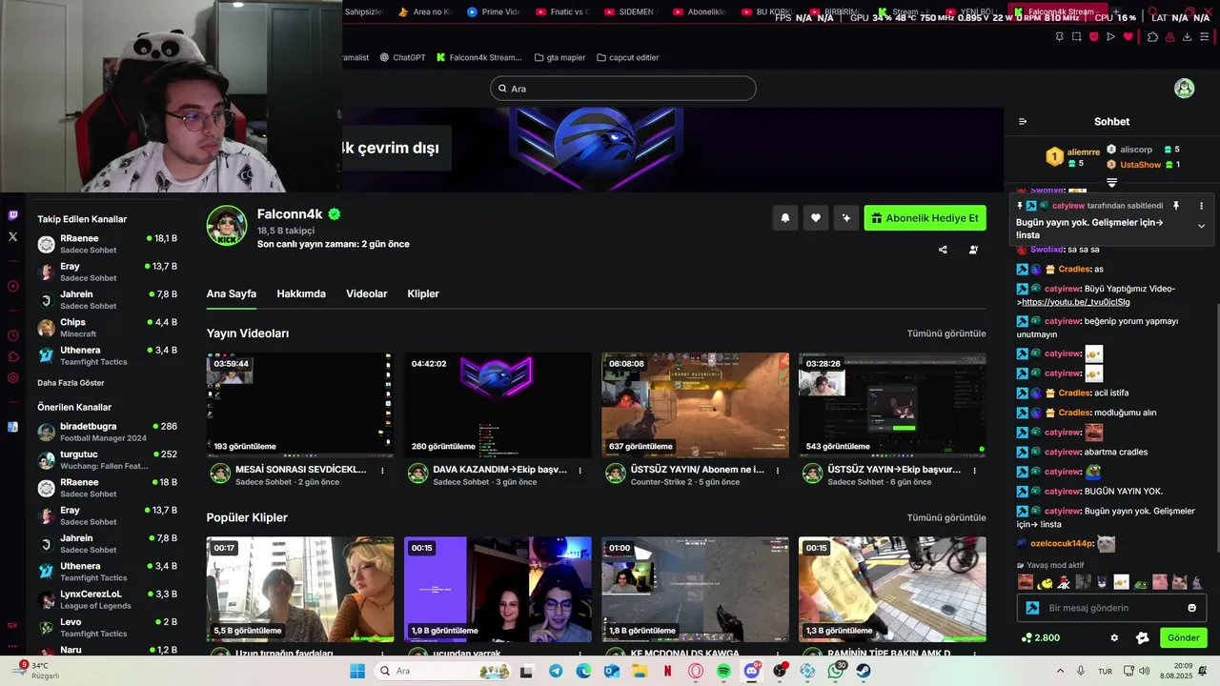Click the red shield ad-blocker icon
The width and height of the screenshot is (1220, 686).
click(1093, 37)
